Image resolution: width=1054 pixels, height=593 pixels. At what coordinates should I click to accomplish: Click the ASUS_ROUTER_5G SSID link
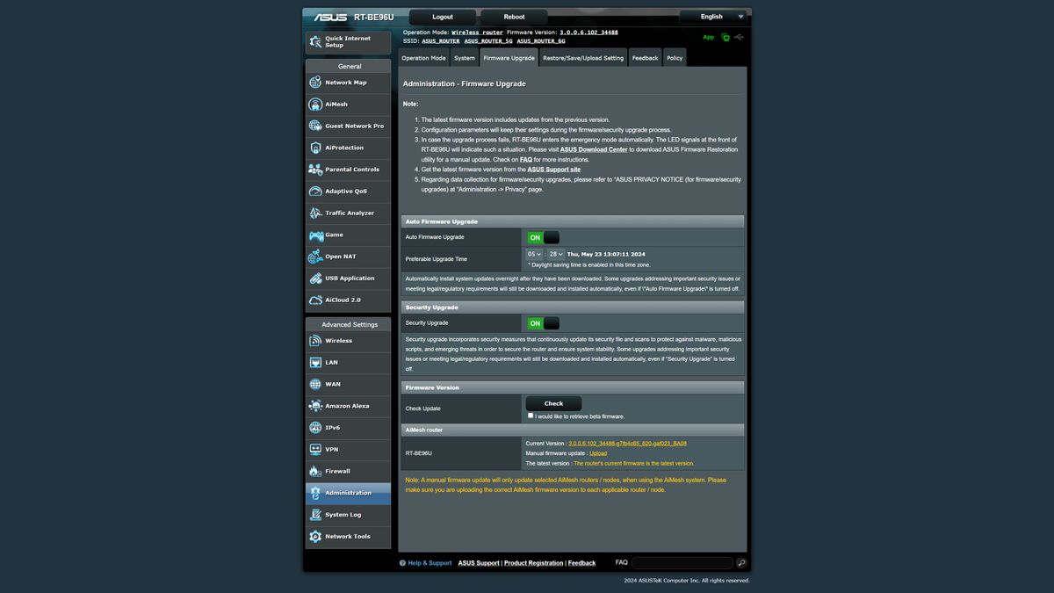[x=488, y=40]
